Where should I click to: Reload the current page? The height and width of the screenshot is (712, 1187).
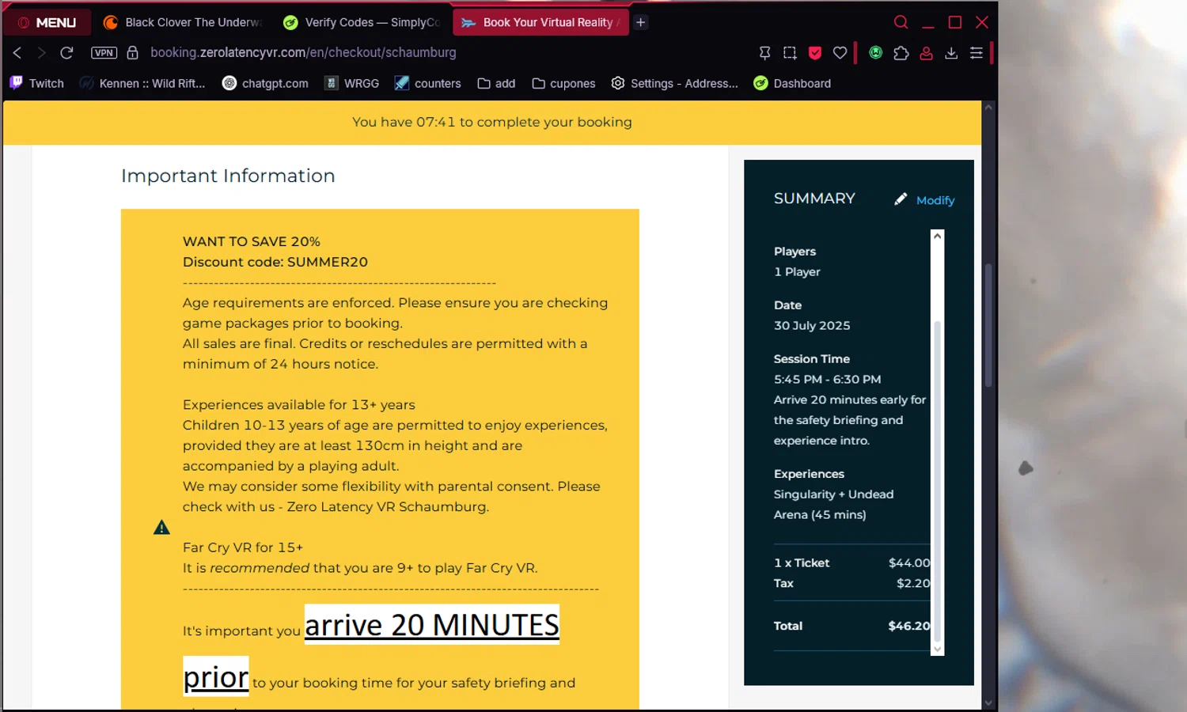click(67, 52)
